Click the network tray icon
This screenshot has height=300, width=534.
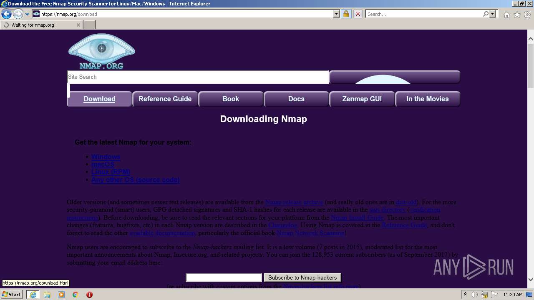tap(484, 295)
